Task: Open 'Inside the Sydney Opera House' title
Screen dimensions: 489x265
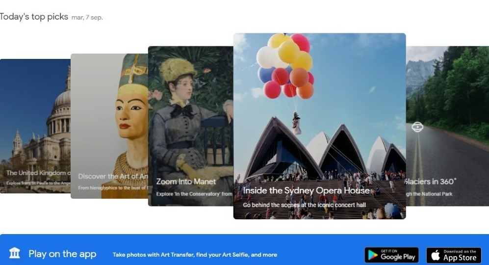Action: click(306, 190)
